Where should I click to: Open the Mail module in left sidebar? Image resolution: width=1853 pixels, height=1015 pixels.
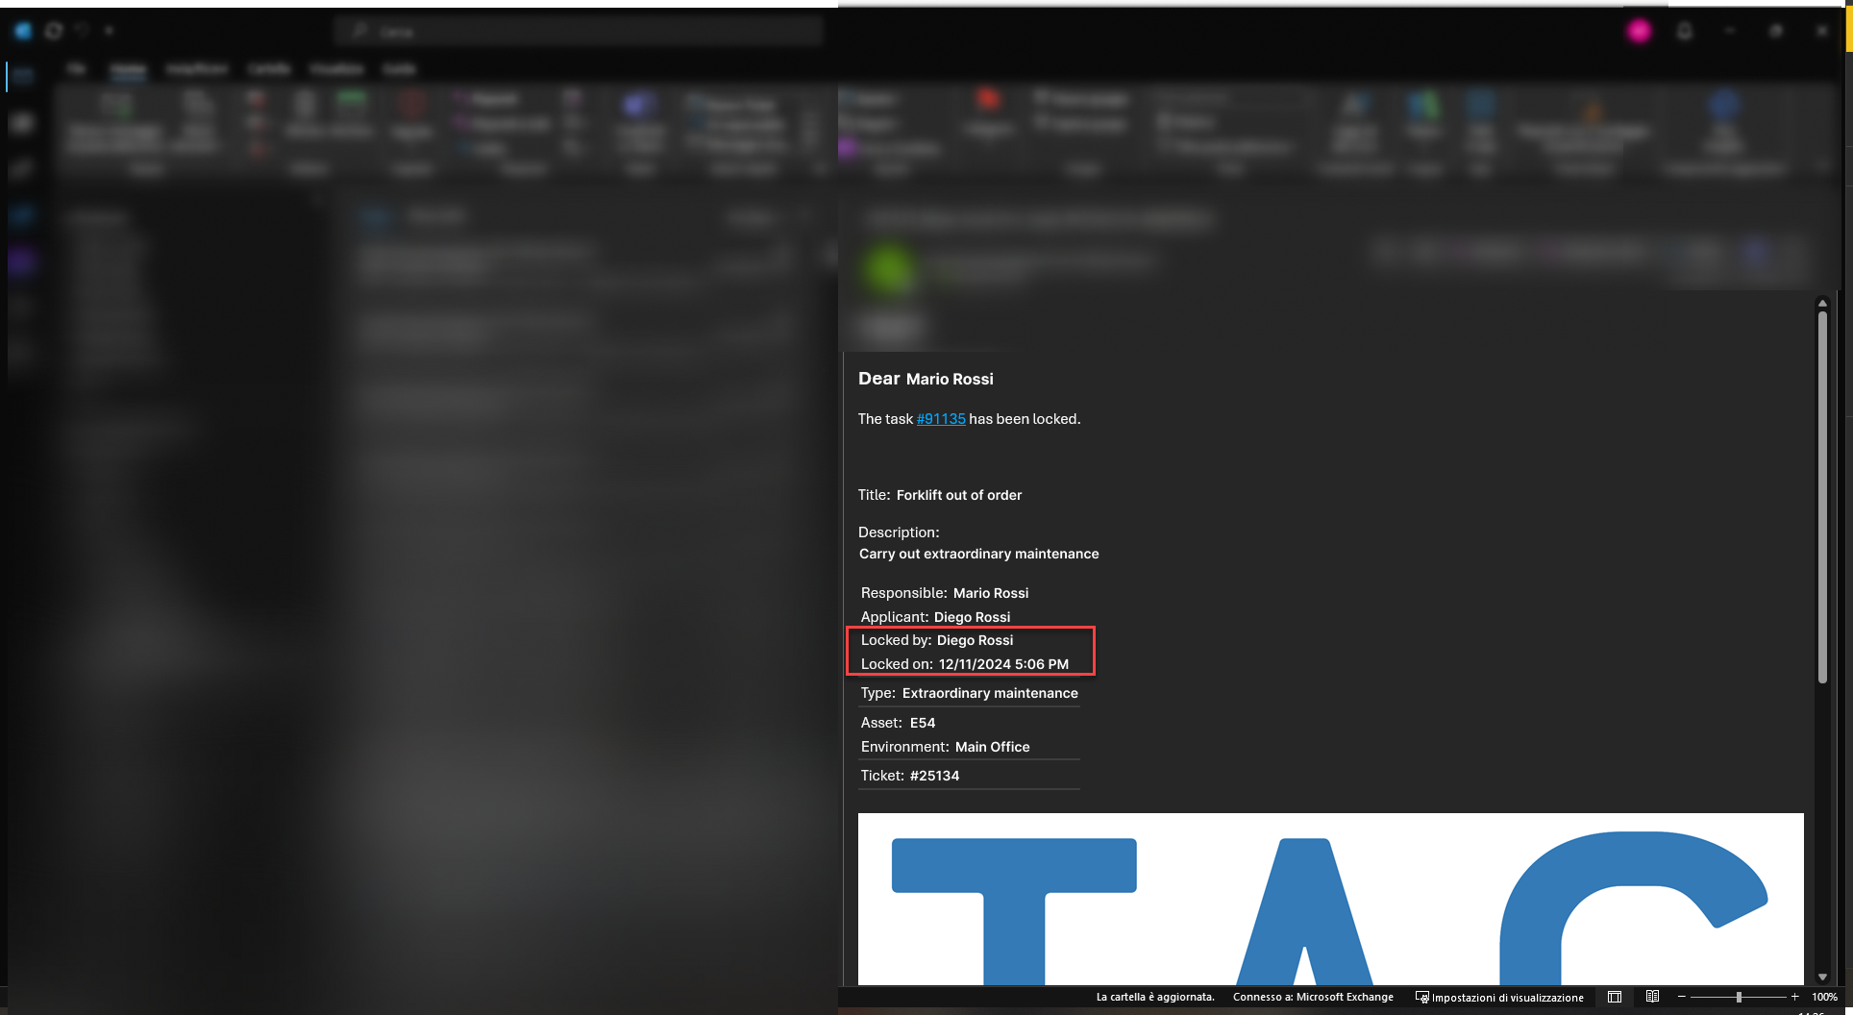click(23, 75)
